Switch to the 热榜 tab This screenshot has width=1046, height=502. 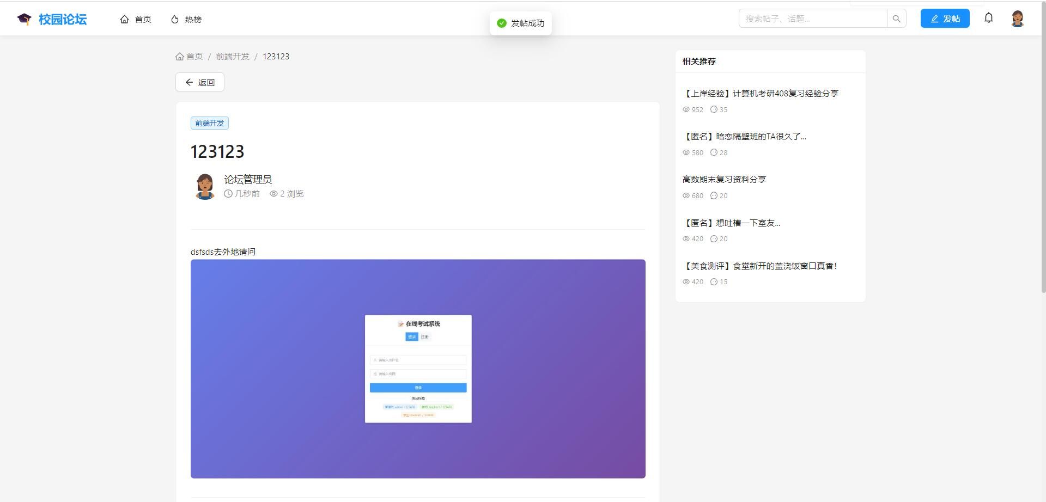pos(186,19)
